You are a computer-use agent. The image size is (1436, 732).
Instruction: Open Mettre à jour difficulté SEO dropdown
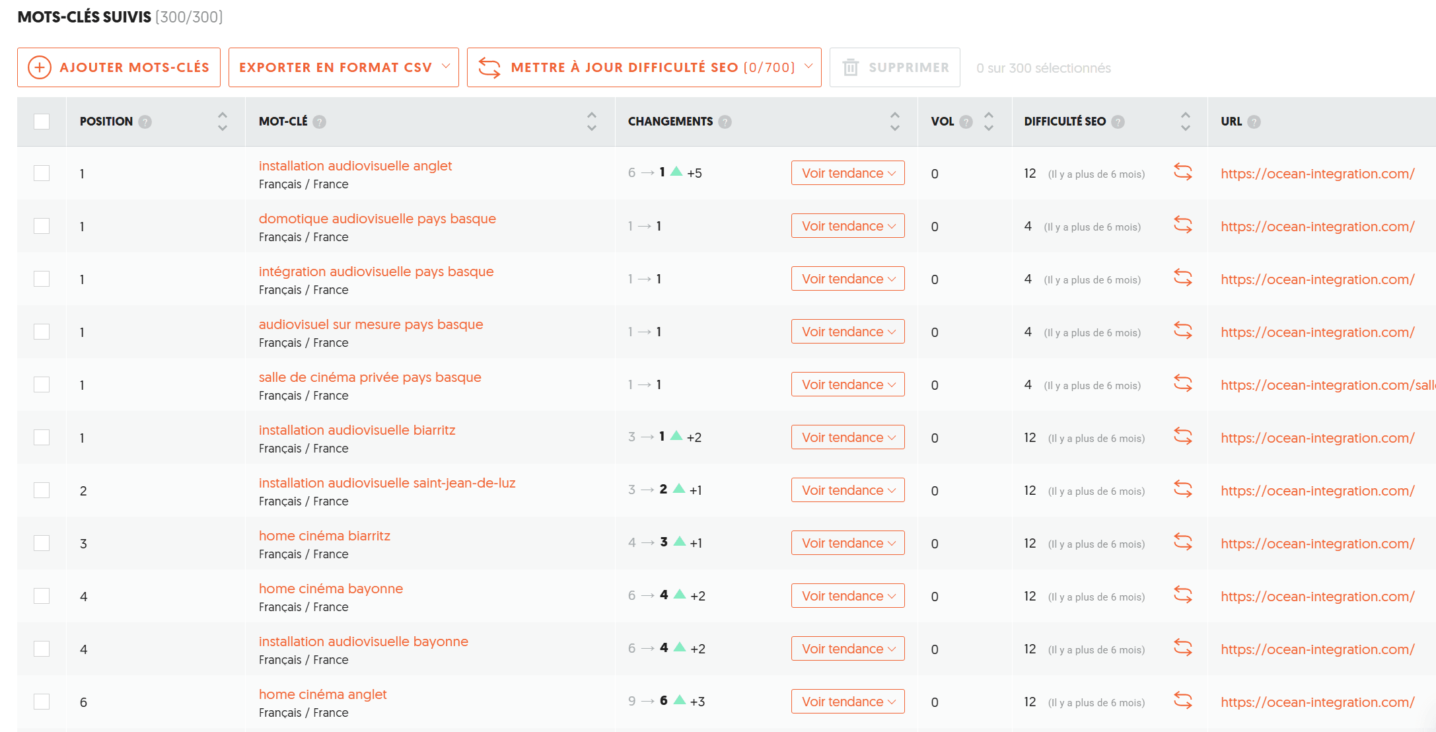click(x=644, y=67)
